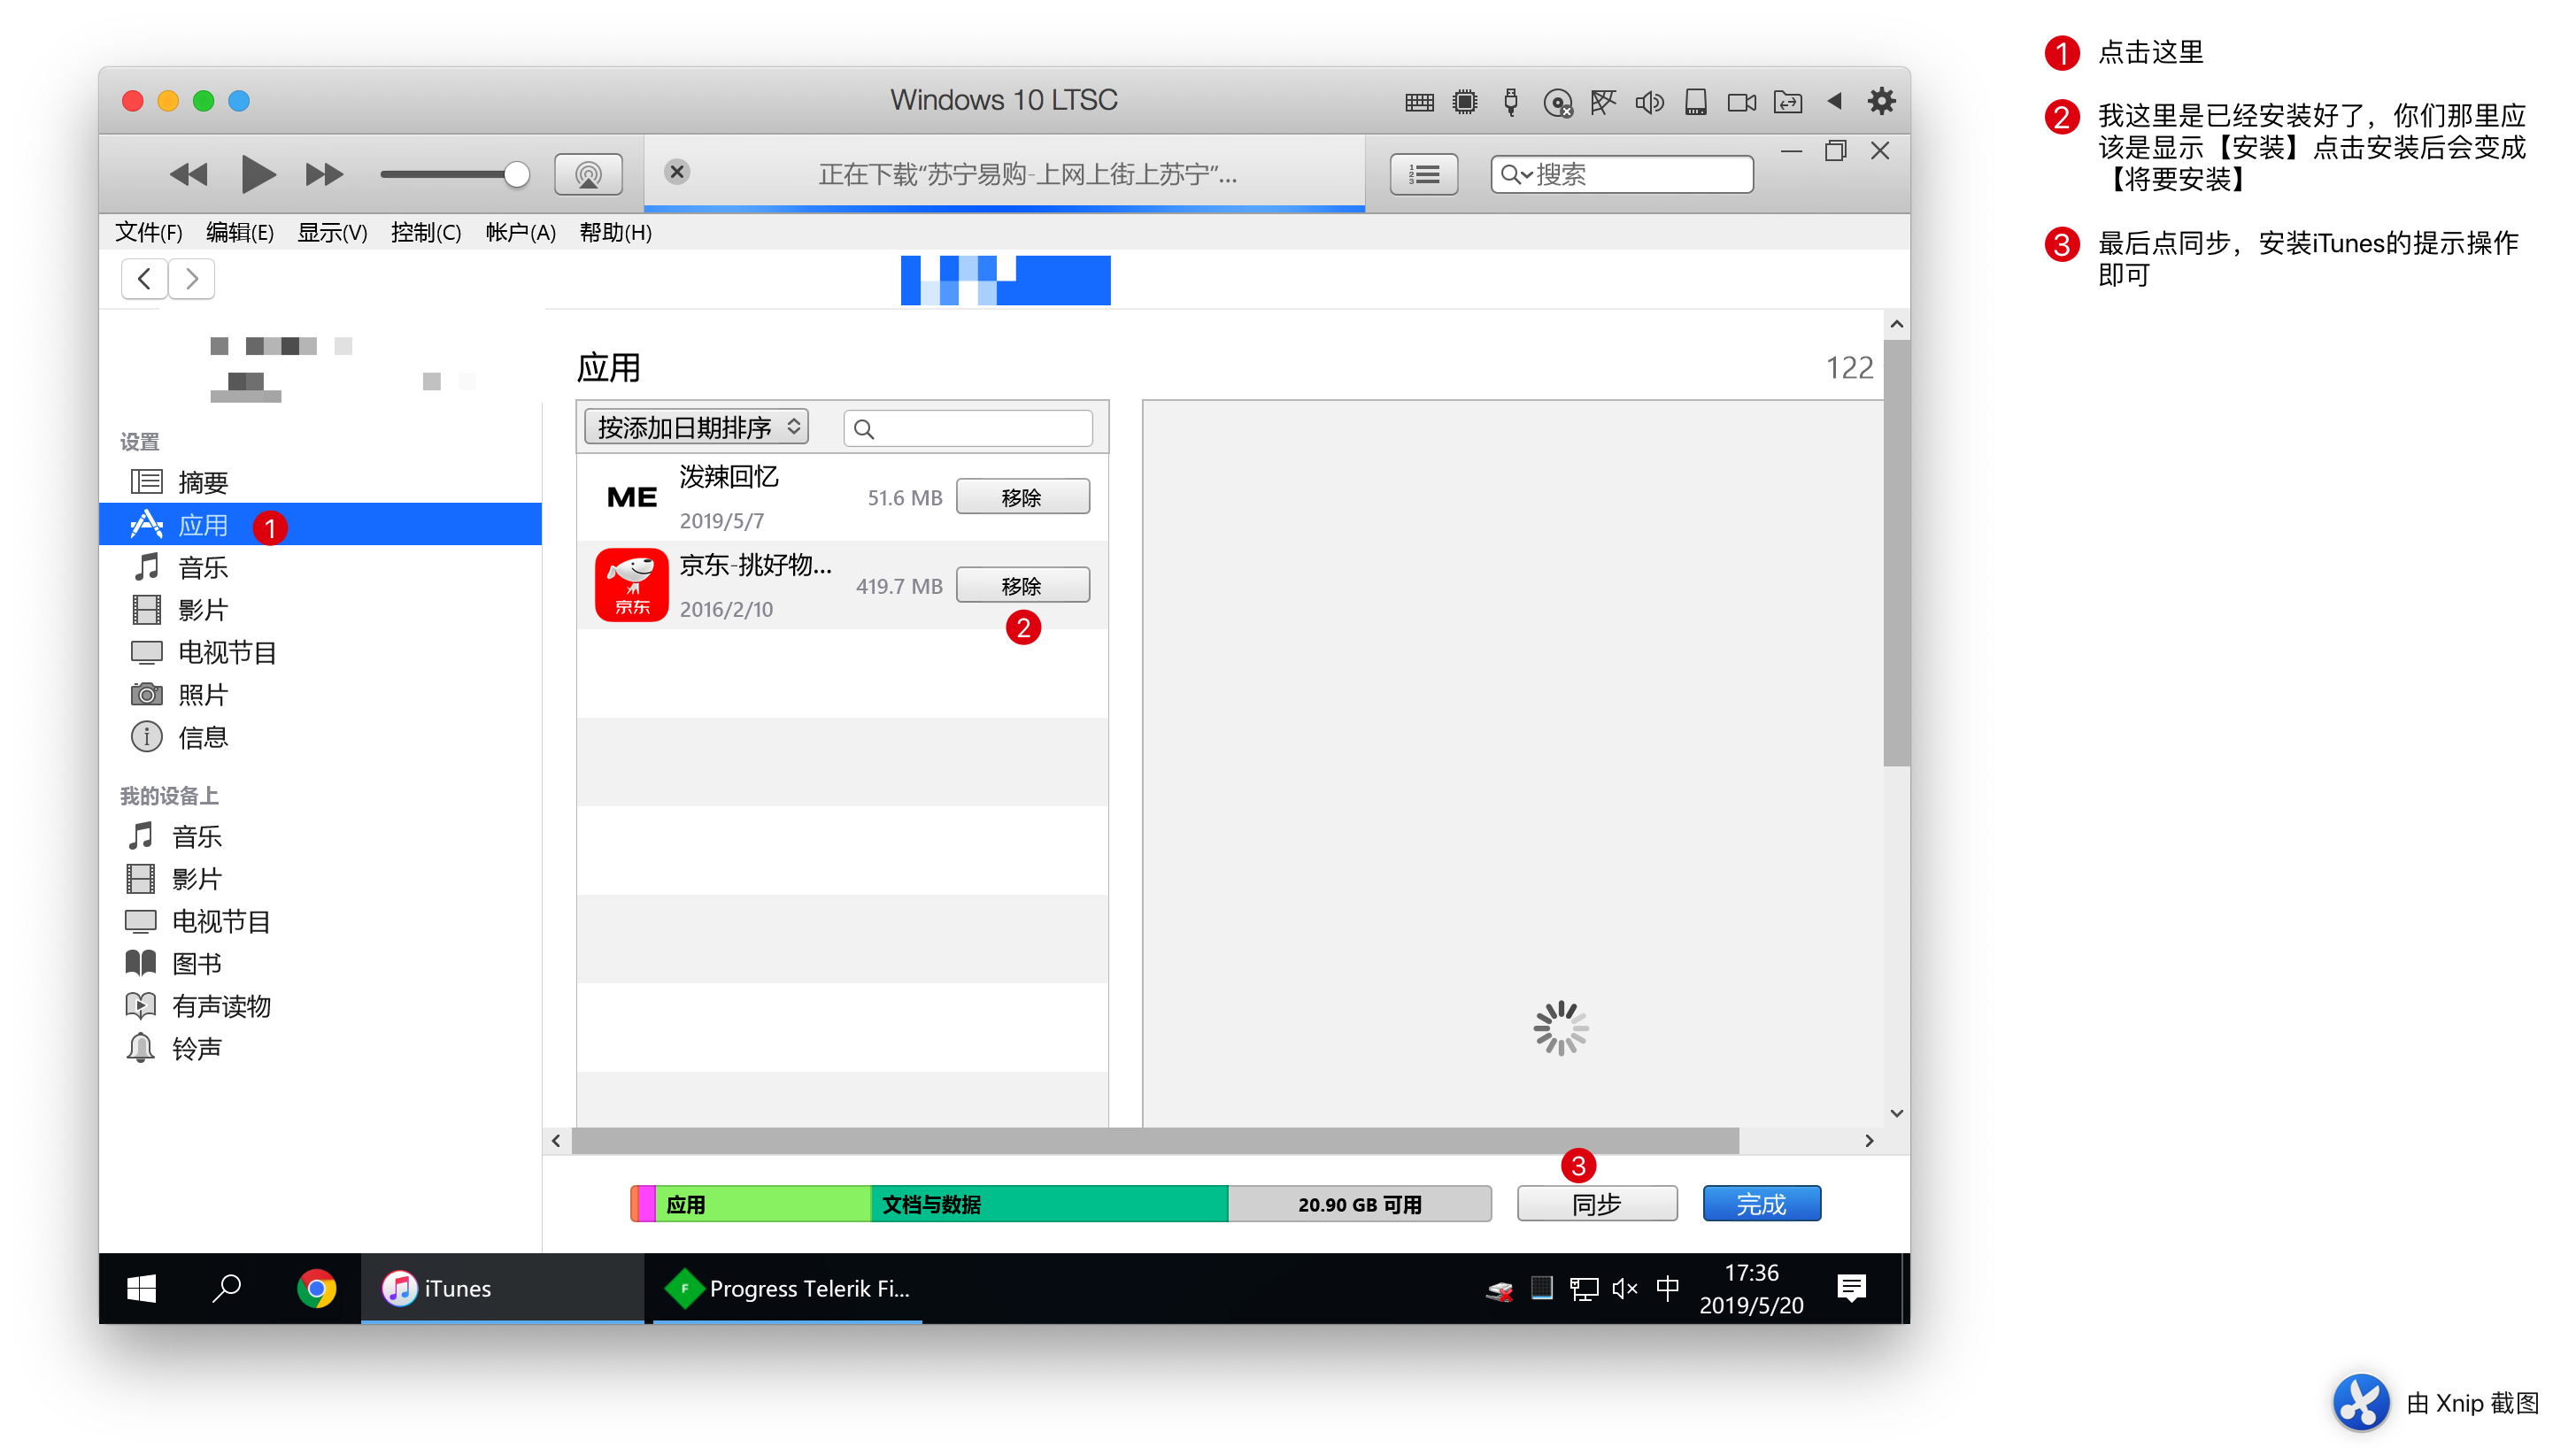Click the ME app icon

(x=631, y=497)
